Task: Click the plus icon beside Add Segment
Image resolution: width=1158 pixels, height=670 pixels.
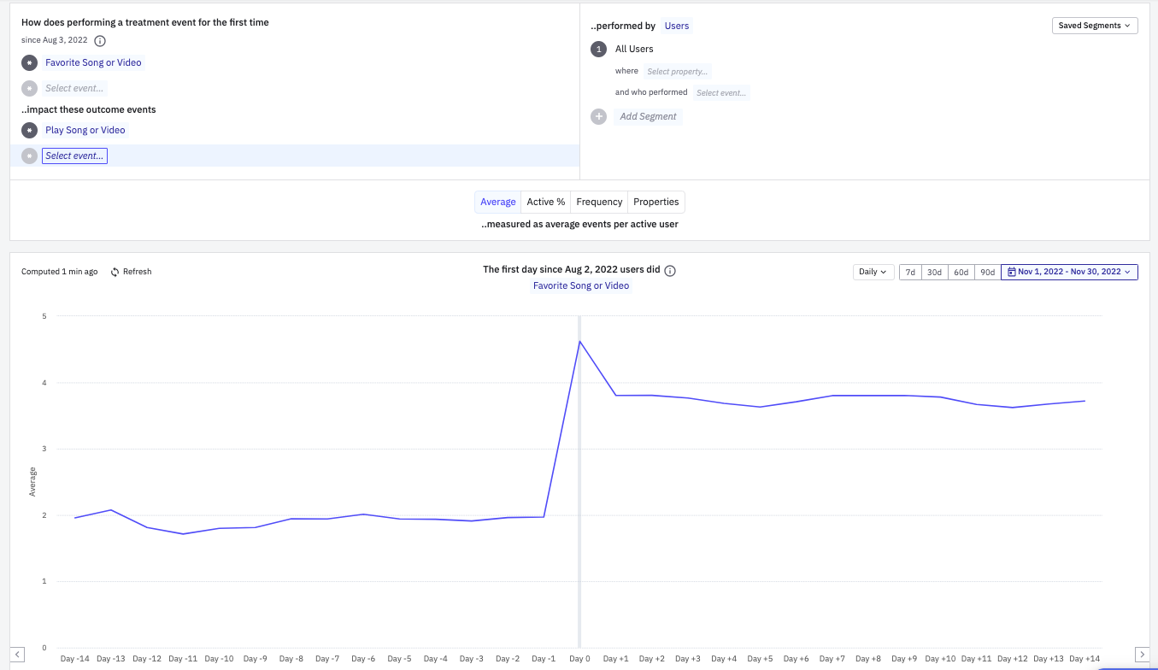Action: tap(599, 116)
